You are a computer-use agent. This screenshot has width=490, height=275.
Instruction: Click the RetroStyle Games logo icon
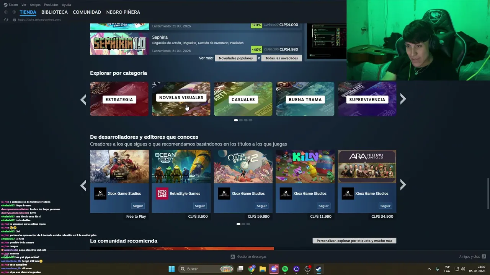coord(162,193)
